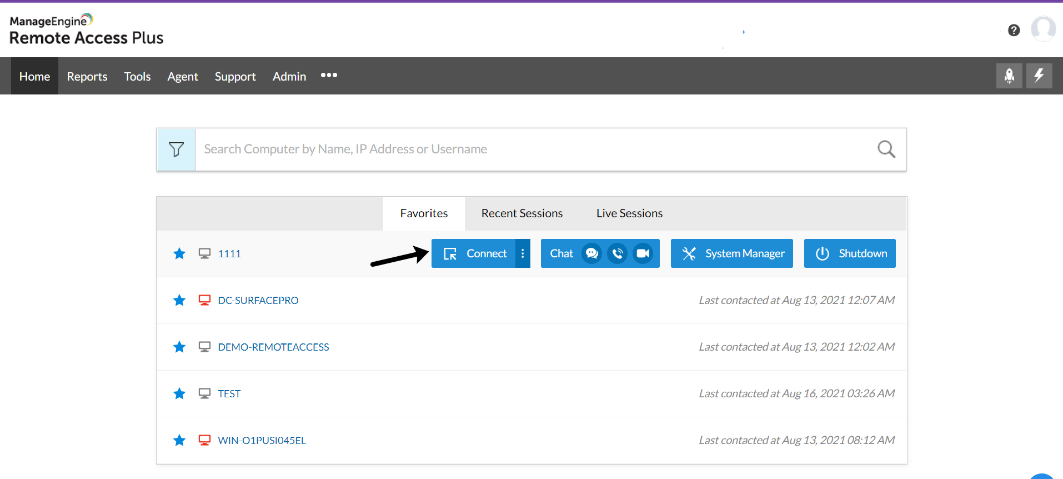Open the DC-SURFACEPRO computer link

tap(258, 301)
